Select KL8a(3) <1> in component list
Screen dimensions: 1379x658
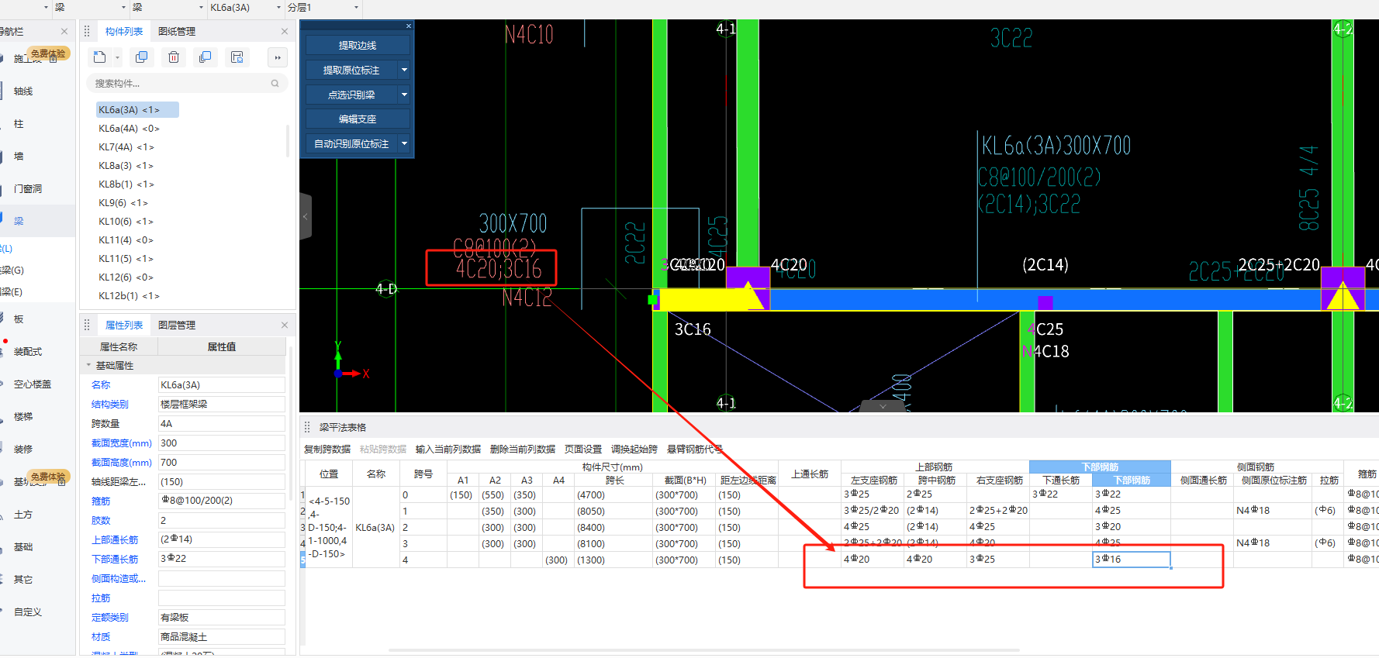pyautogui.click(x=126, y=166)
